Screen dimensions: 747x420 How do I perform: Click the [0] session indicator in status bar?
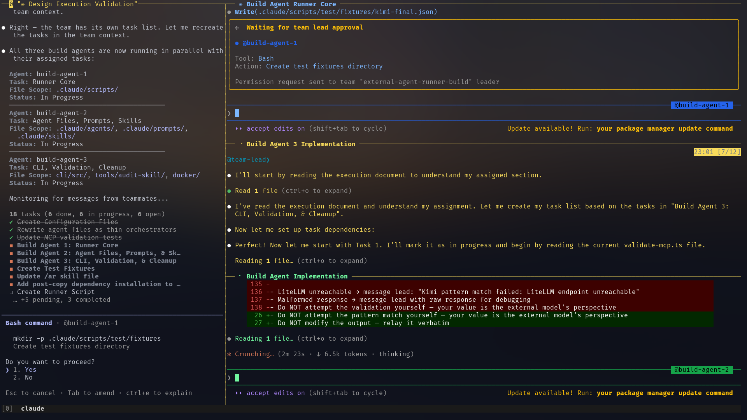point(7,408)
